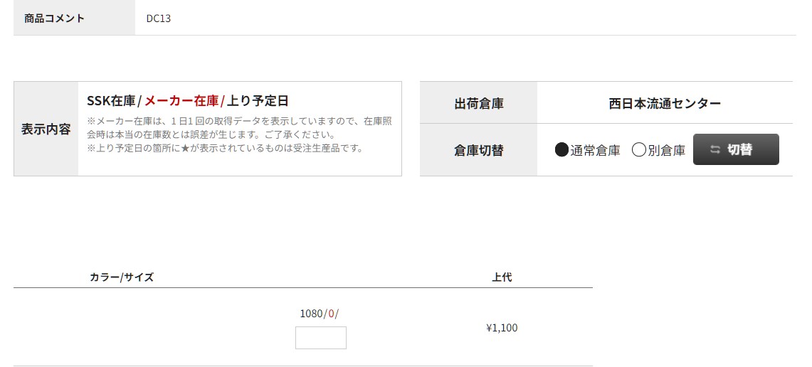The image size is (812, 367).
Task: Click the red メーカー在庫 text
Action: (181, 100)
